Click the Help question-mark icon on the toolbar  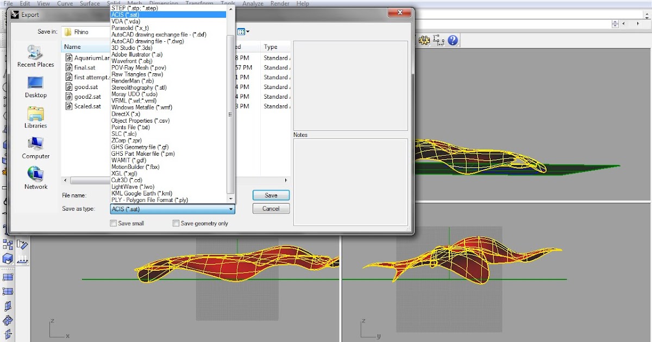pyautogui.click(x=453, y=40)
